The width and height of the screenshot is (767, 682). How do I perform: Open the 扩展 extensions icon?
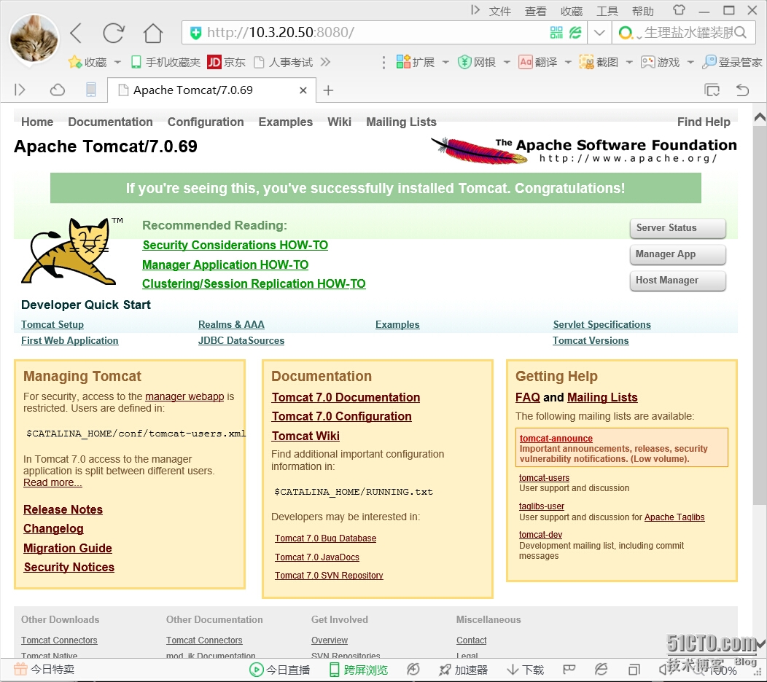point(403,62)
